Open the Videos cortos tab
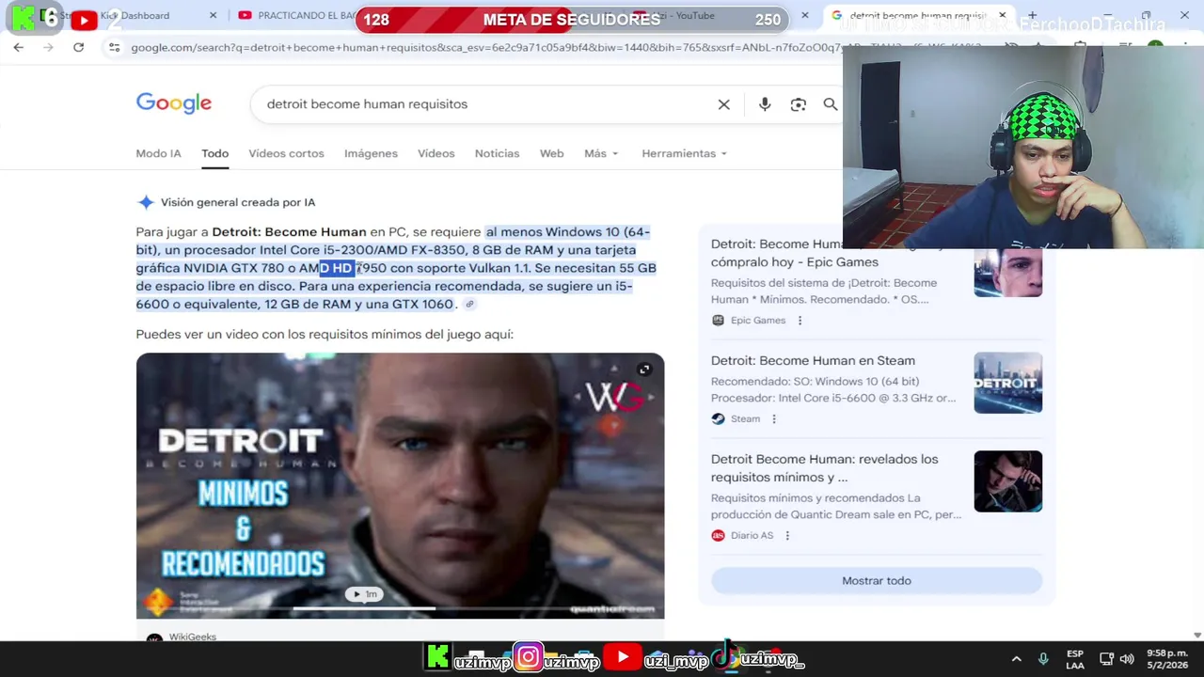1204x677 pixels. (x=286, y=153)
